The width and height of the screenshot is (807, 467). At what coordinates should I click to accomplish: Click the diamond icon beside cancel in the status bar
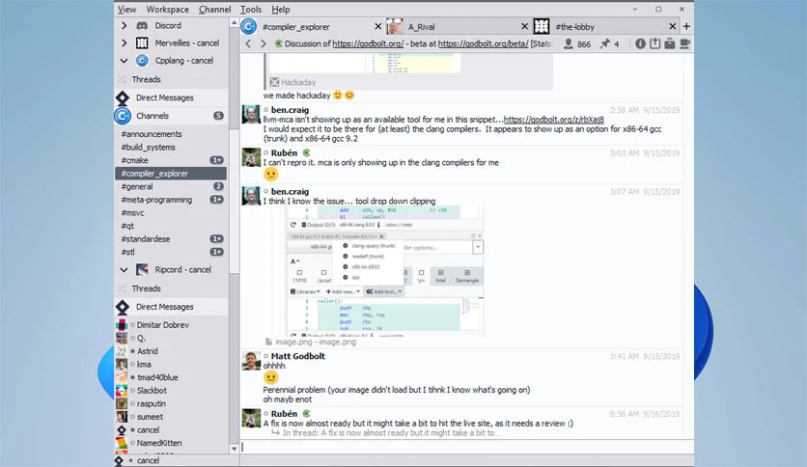[119, 461]
